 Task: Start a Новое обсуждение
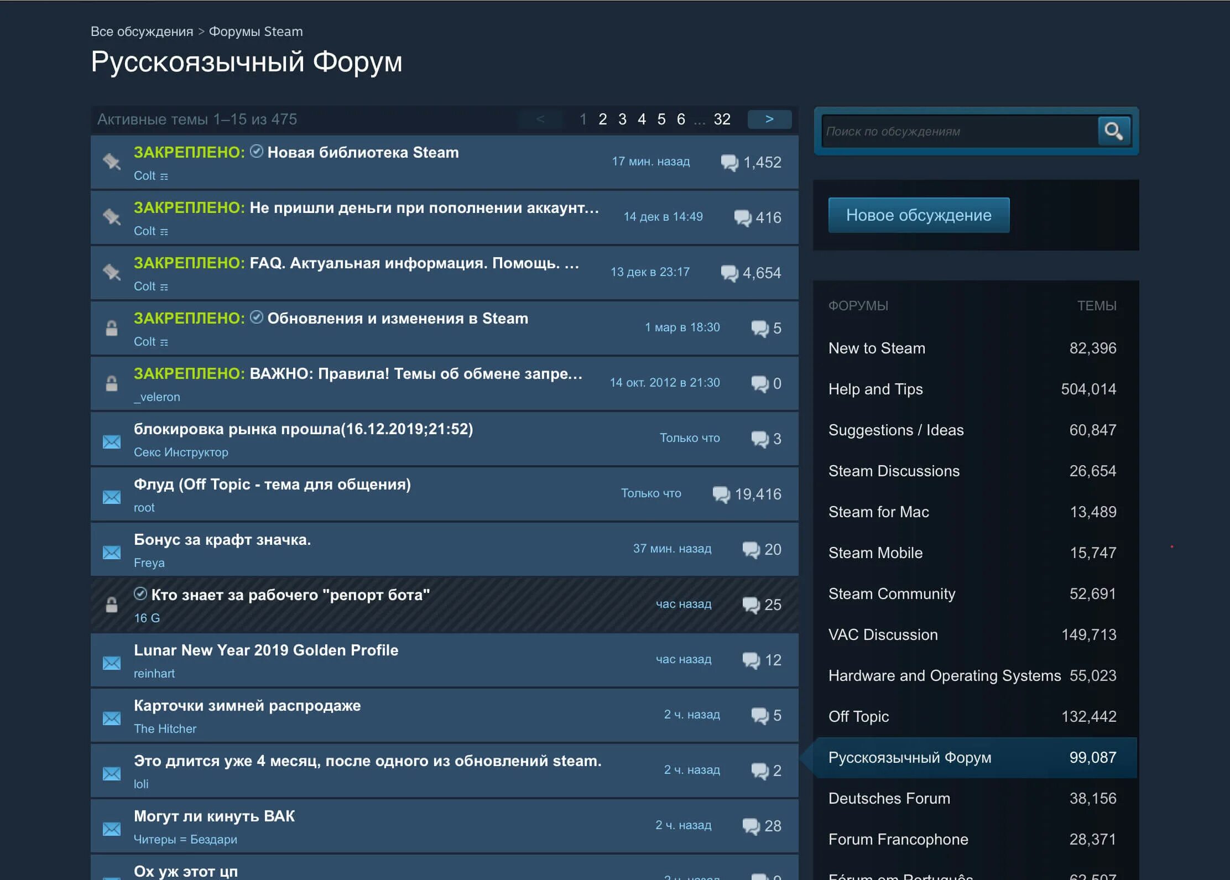click(919, 215)
